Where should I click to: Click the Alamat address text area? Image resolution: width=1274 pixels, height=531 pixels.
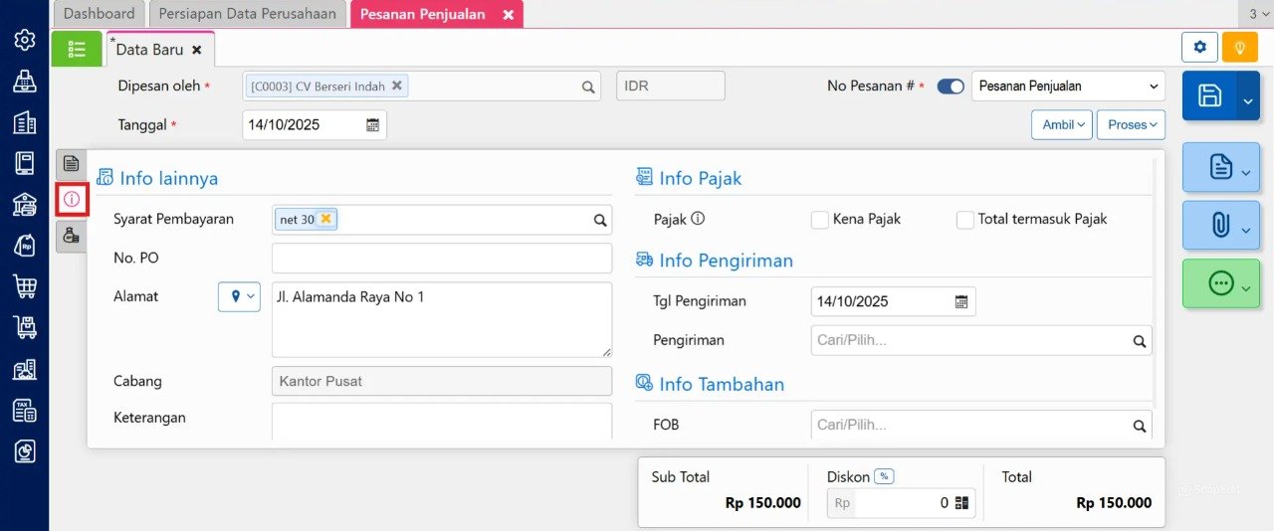click(442, 319)
